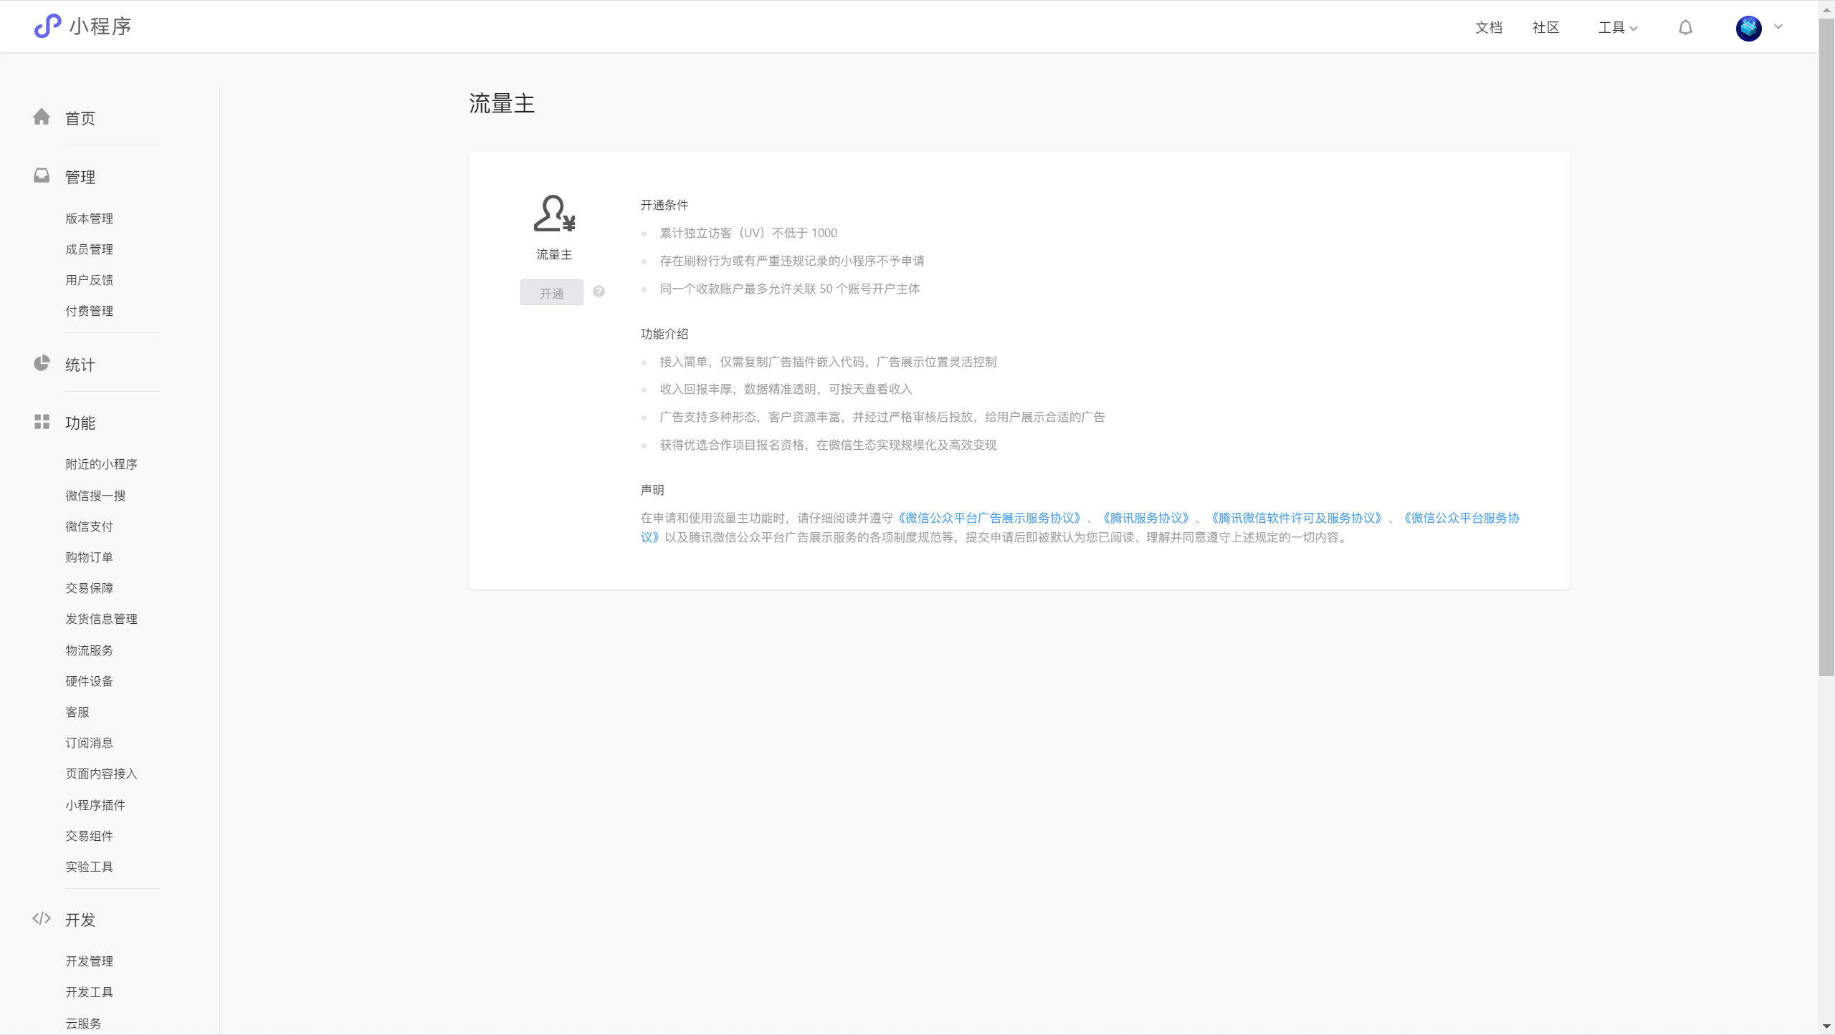1835x1035 pixels.
Task: Open 《微信公众平台广告展示服务协议》 link
Action: tap(989, 518)
